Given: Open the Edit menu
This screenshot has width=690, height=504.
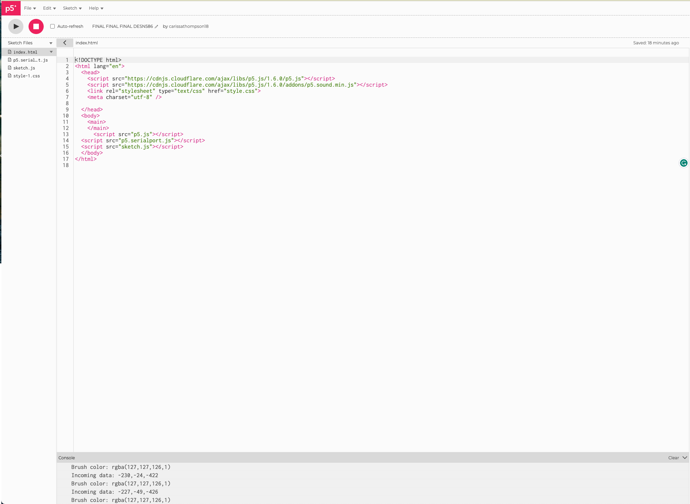Looking at the screenshot, I should click(x=49, y=8).
